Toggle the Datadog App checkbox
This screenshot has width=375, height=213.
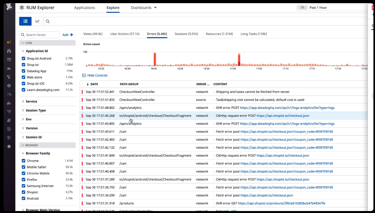pyautogui.click(x=24, y=71)
